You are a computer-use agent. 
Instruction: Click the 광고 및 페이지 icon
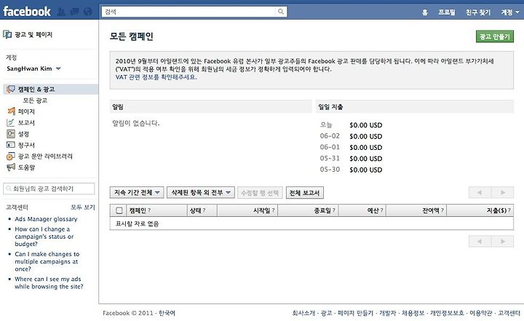pos(7,34)
